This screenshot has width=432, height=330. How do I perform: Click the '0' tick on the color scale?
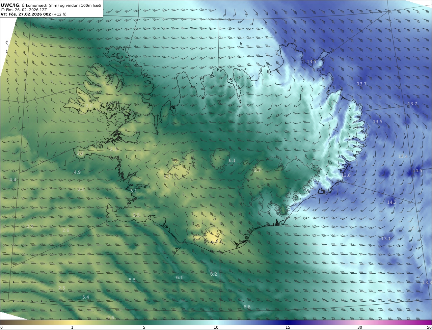(1, 327)
